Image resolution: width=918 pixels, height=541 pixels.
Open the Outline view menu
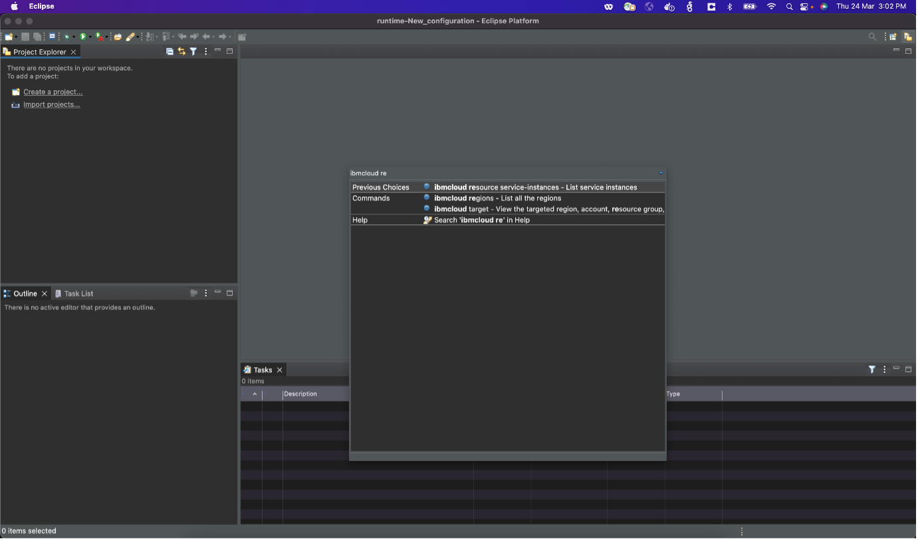(x=206, y=293)
